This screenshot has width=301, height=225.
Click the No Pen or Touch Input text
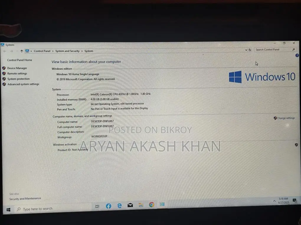pyautogui.click(x=120, y=109)
